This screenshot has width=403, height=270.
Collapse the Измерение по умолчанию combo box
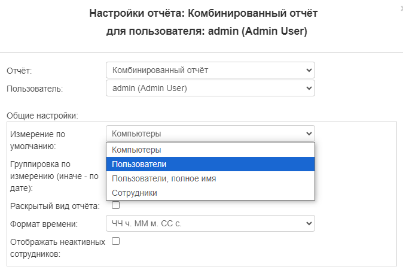[210, 134]
